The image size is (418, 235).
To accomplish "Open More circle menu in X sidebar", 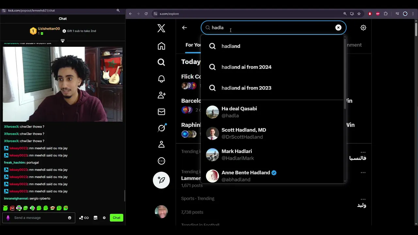I will pyautogui.click(x=161, y=161).
